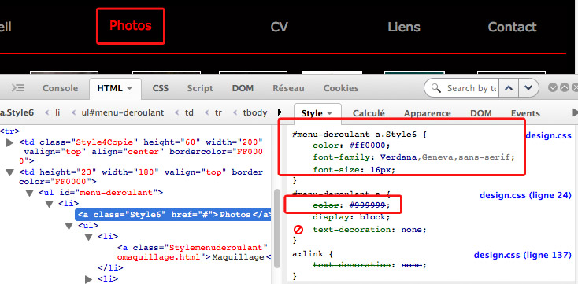The image size is (578, 284).
Task: Open design.css (ligne 24) source link
Action: [525, 196]
